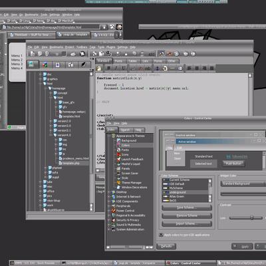Screen dimensions: 266x266
Task: Align text left in the Quanta editor
Action: point(189,68)
